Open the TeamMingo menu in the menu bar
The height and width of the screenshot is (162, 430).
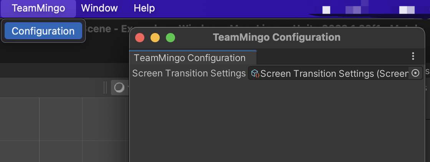coord(38,8)
